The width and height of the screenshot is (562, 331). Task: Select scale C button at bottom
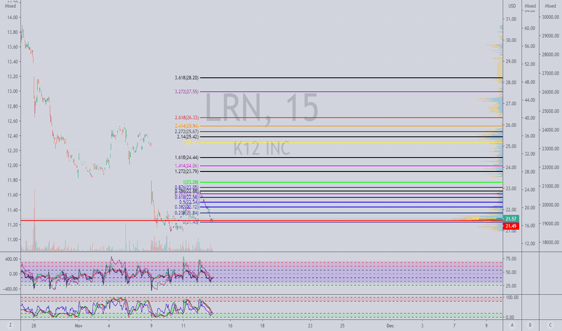coord(550,325)
